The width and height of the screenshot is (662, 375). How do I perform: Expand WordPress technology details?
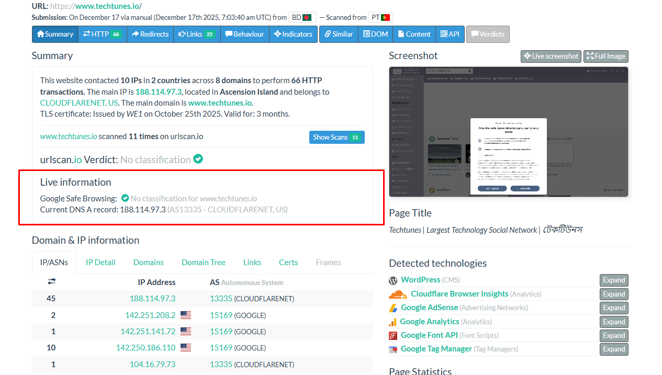click(x=614, y=280)
